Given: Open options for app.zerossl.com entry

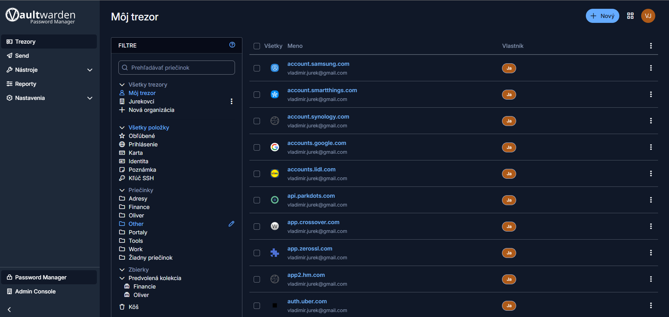Looking at the screenshot, I should (x=651, y=253).
